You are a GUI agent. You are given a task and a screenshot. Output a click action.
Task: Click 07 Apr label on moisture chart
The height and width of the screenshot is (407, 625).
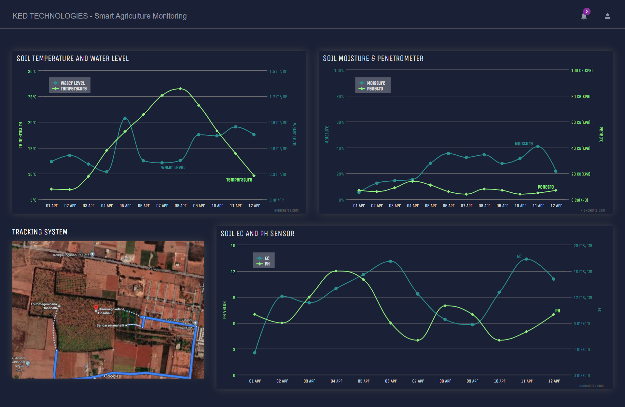click(466, 206)
